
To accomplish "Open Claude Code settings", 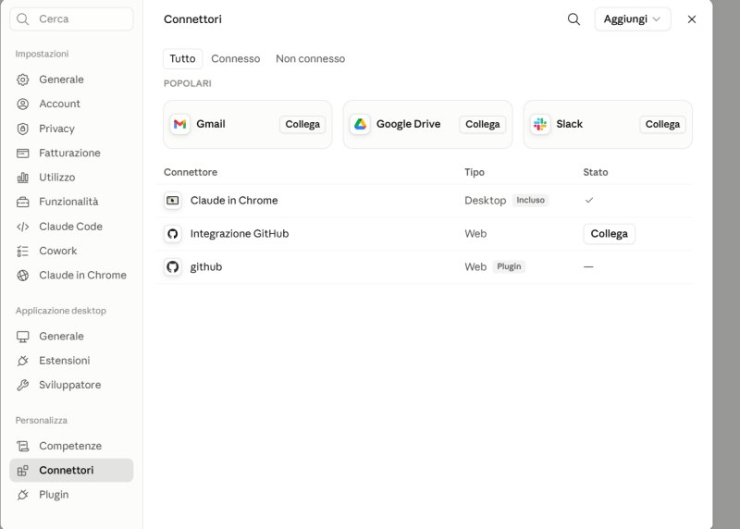I will click(71, 227).
